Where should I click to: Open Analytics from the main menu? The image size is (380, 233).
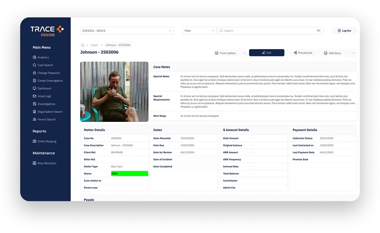43,57
